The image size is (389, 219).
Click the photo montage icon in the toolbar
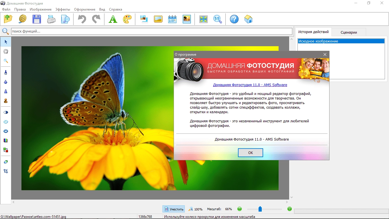click(144, 19)
